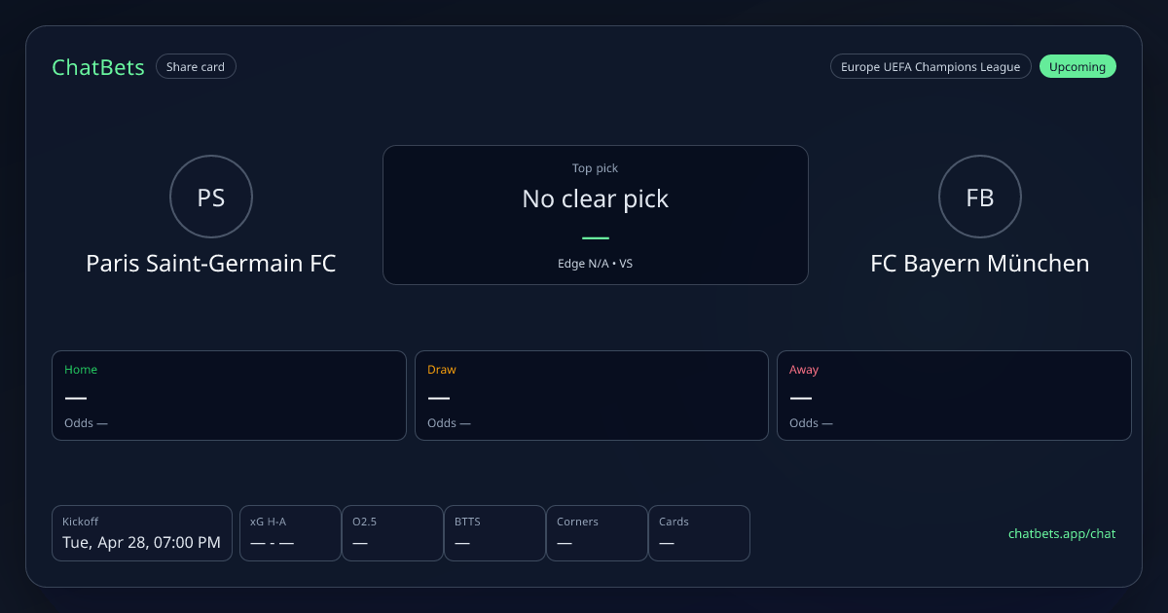Click the No clear pick heading
The height and width of the screenshot is (613, 1168).
click(x=595, y=199)
